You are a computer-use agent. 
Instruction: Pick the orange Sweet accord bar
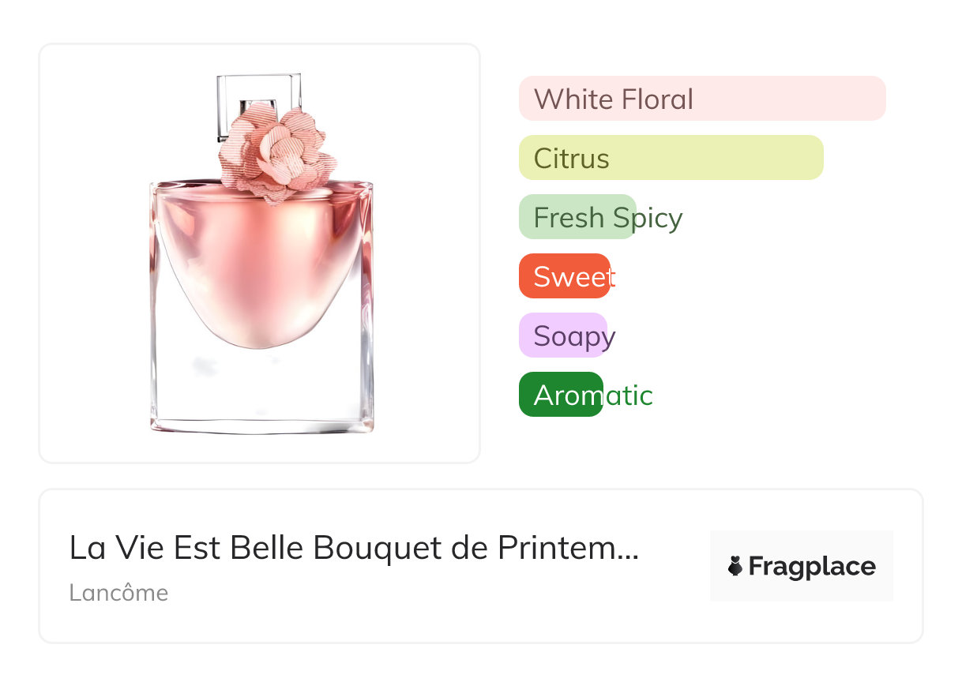(564, 276)
